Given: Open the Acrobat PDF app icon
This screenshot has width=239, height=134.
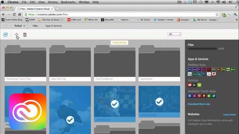Looking at the screenshot, I should tap(209, 74).
